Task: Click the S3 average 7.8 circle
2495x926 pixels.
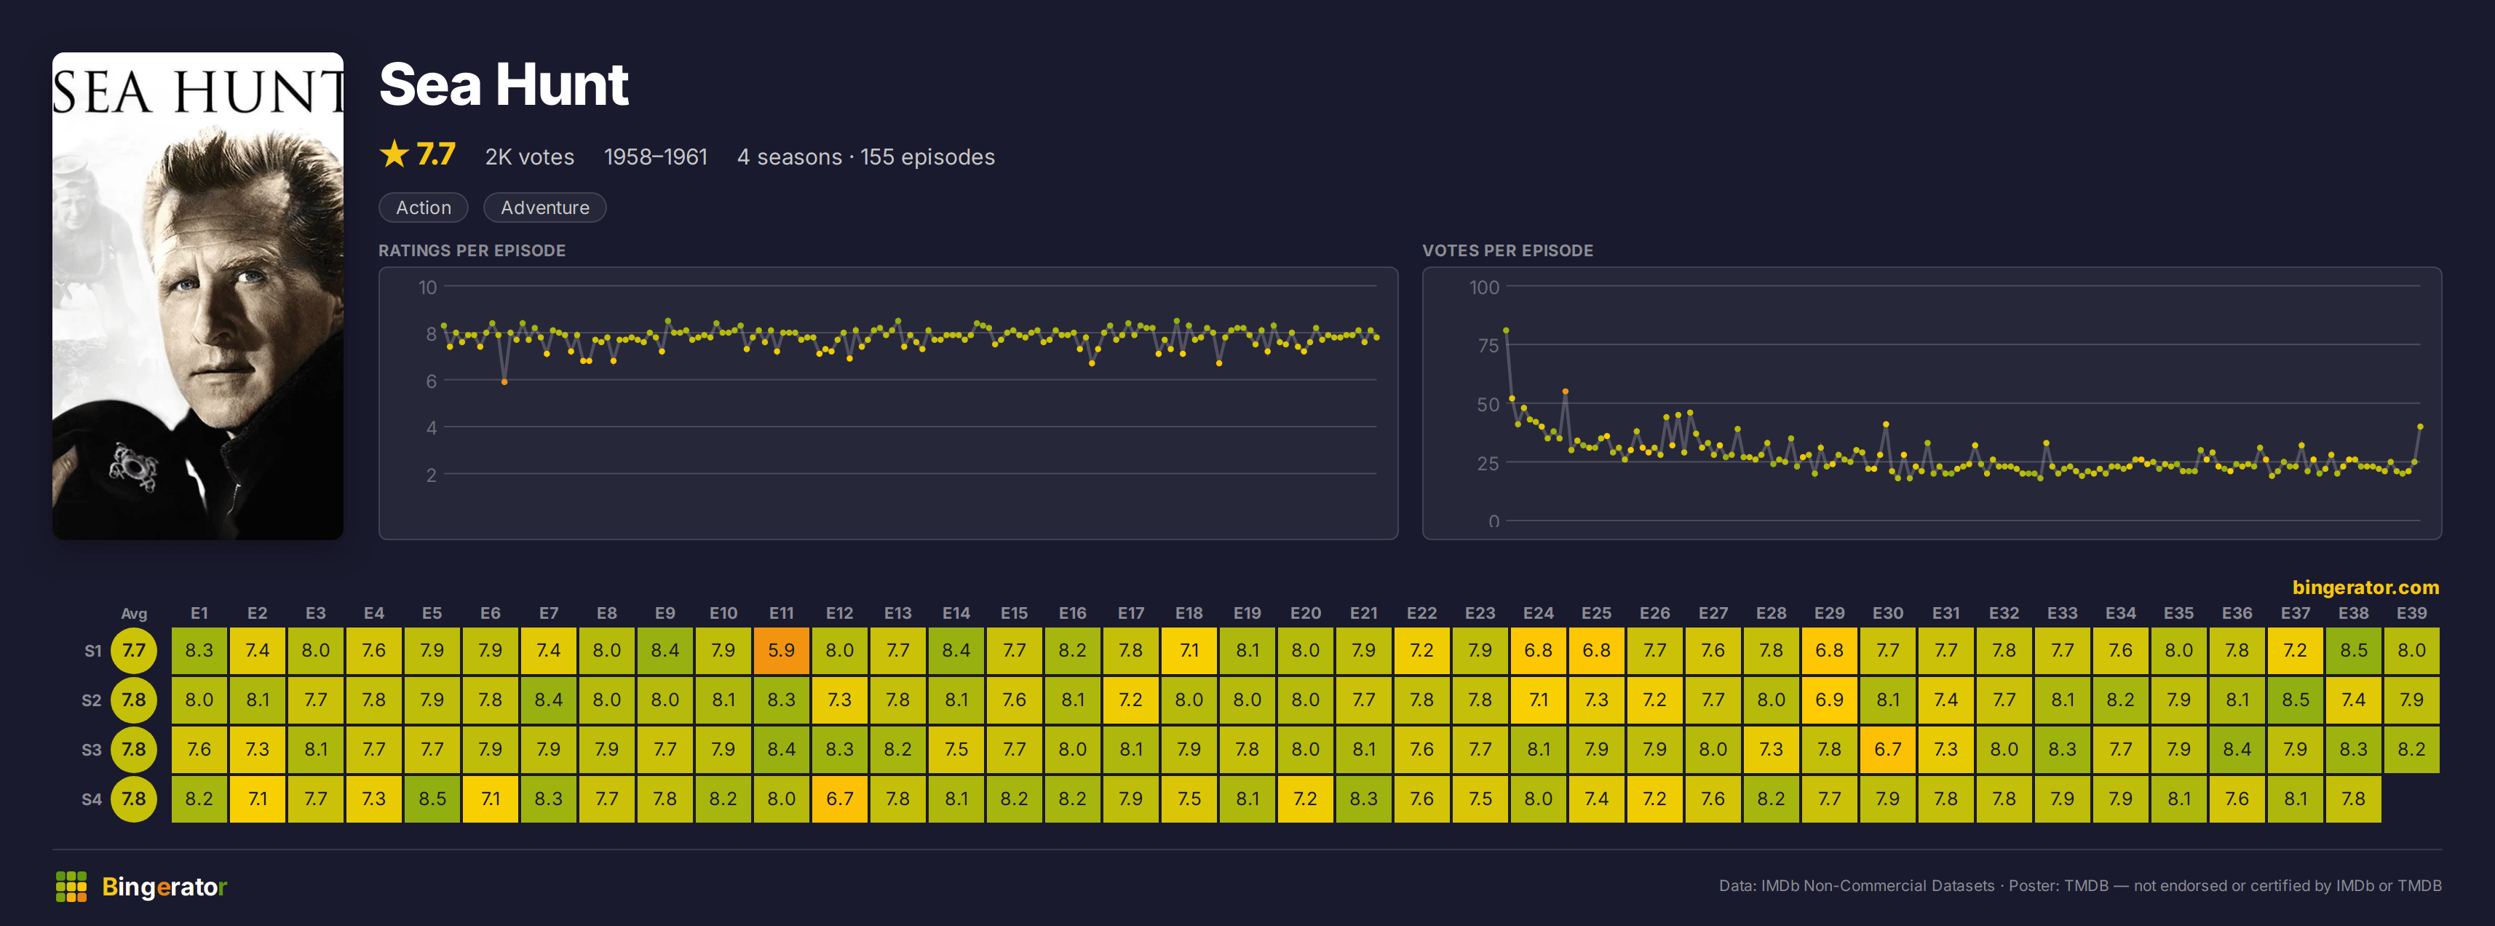Action: (134, 749)
